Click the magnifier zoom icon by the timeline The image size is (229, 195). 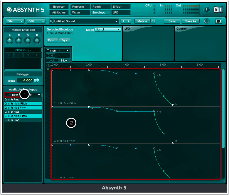pyautogui.click(x=48, y=66)
